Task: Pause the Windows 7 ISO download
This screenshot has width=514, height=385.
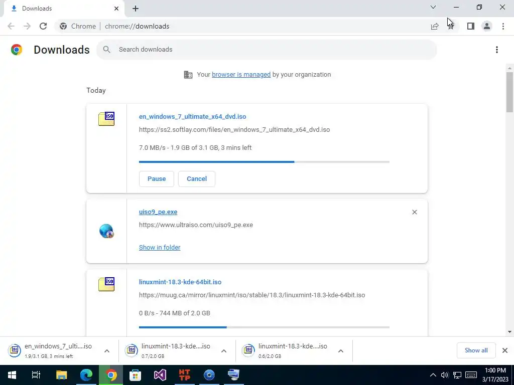Action: [x=157, y=179]
